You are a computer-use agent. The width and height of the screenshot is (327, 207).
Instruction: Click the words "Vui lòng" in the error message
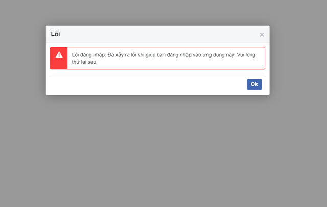click(x=249, y=54)
